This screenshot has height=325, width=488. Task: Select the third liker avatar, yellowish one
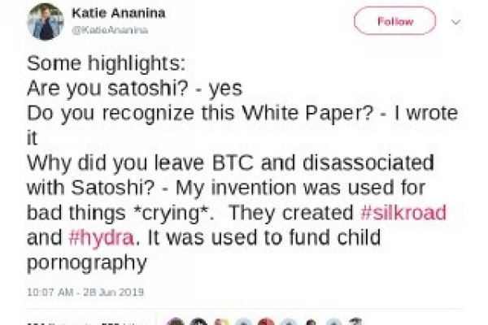220,323
